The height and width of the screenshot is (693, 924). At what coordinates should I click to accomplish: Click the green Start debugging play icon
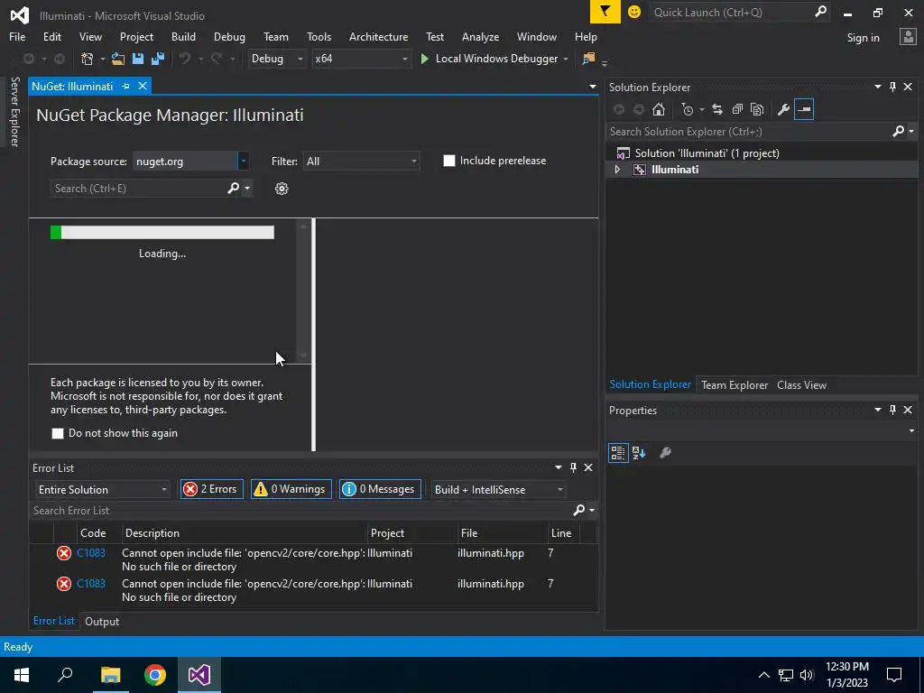coord(424,59)
